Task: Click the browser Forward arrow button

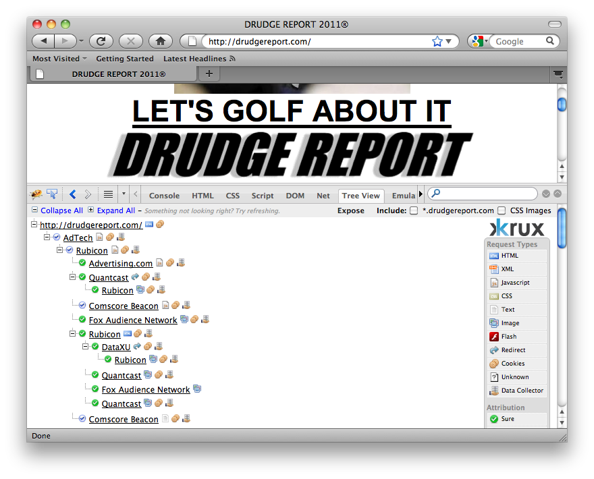Action: pyautogui.click(x=65, y=41)
